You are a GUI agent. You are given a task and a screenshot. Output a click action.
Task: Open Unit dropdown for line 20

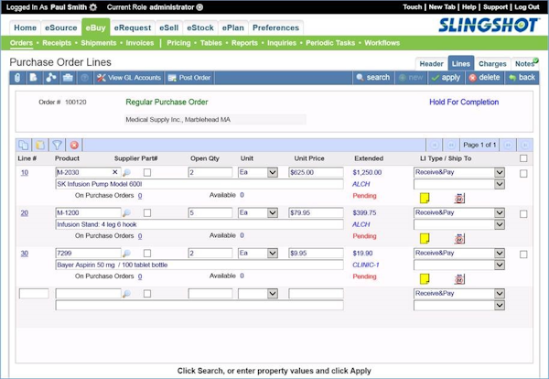click(x=273, y=212)
